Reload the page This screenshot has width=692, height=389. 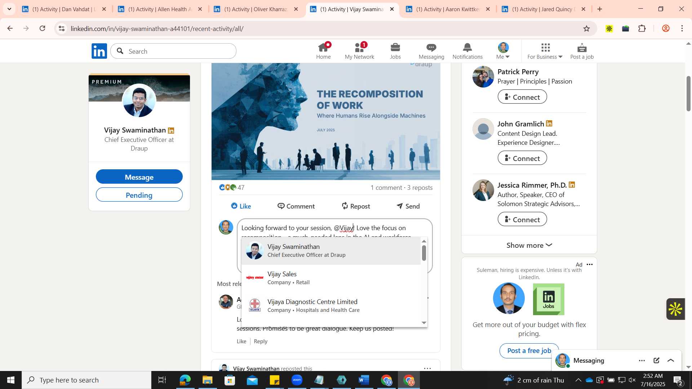click(x=43, y=28)
